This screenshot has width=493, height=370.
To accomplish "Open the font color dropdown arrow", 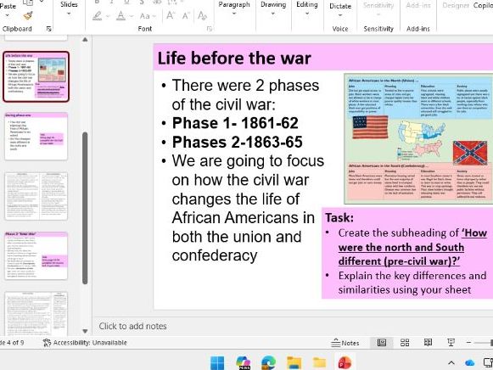I will pos(132,16).
